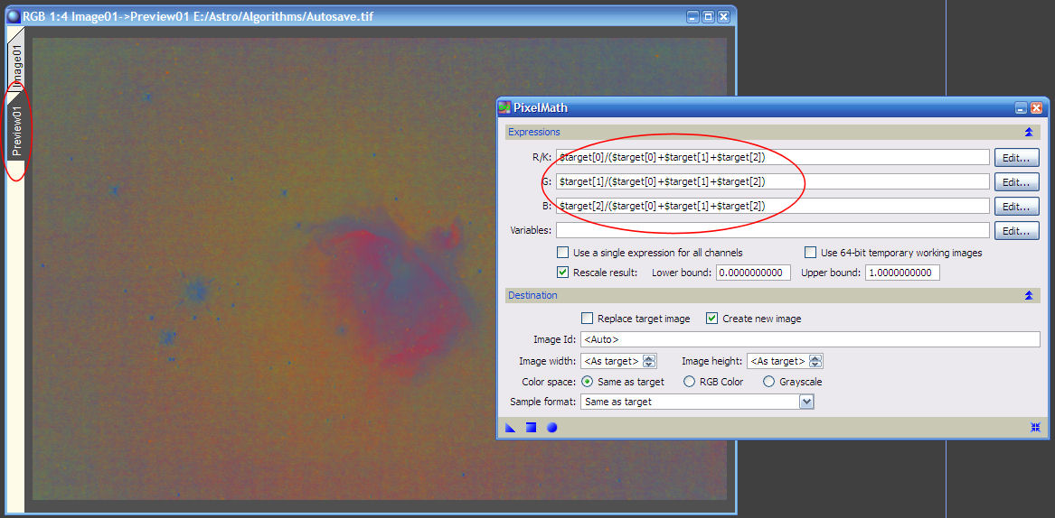Viewport: 1055px width, 518px height.
Task: Click the Upper bound value field
Action: coord(902,273)
